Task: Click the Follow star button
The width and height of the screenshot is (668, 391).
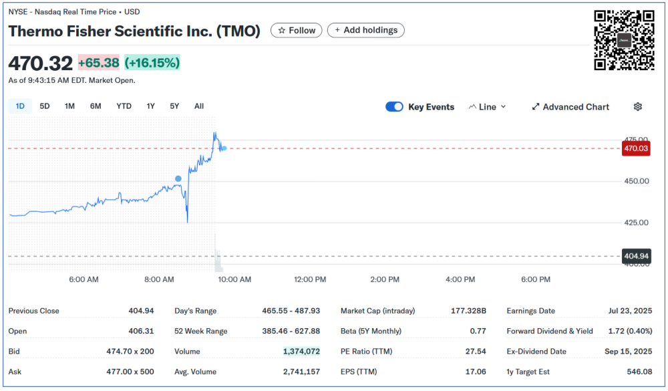Action: pyautogui.click(x=297, y=30)
